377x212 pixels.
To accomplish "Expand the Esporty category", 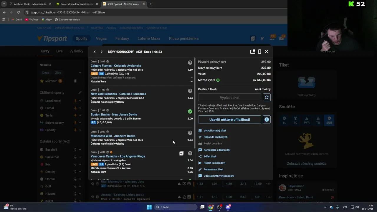I will pyautogui.click(x=80, y=130).
